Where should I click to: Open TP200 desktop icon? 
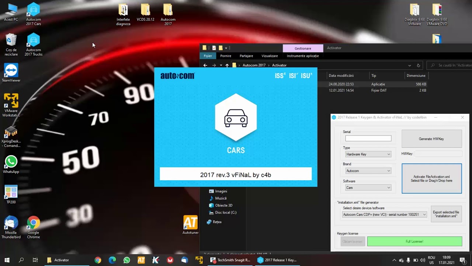[11, 195]
